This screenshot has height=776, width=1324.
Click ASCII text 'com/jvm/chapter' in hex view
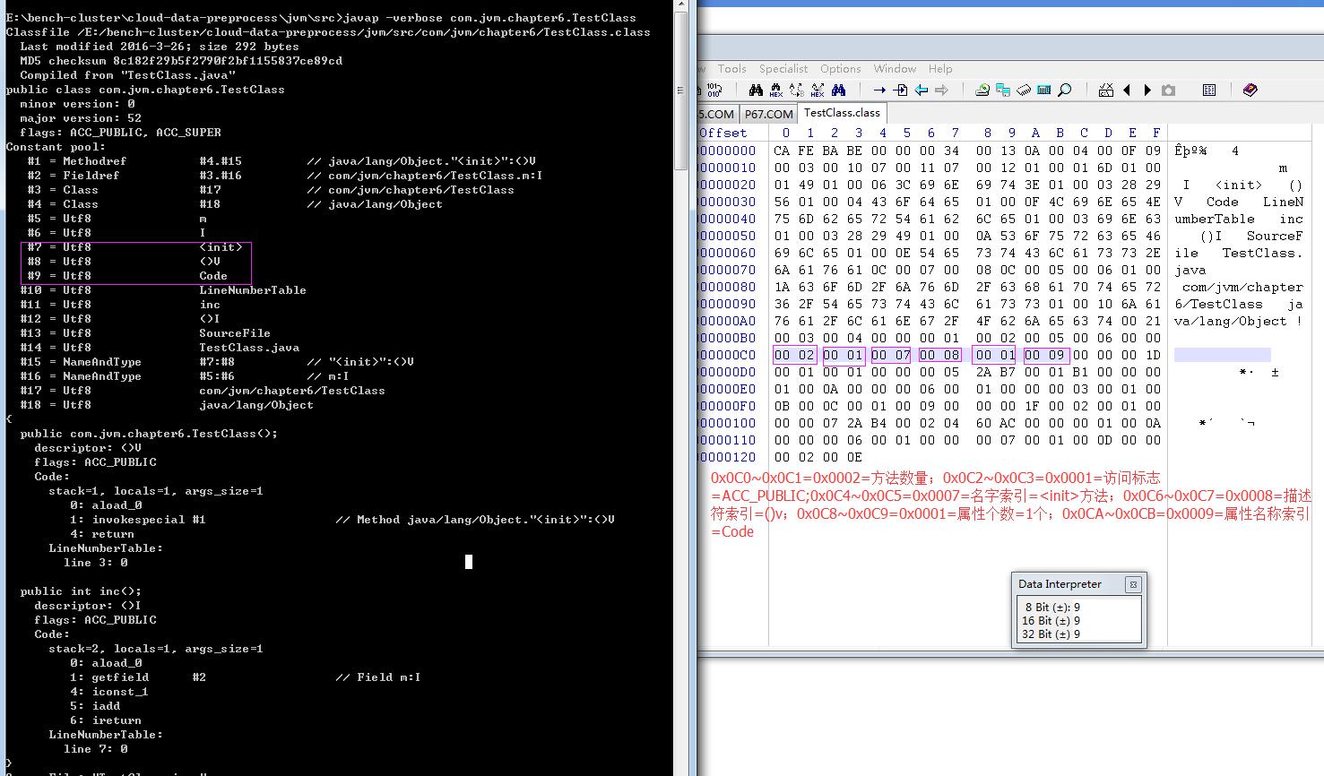1242,287
